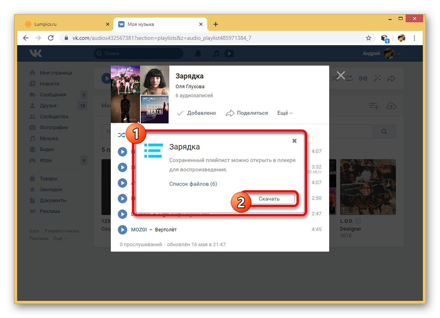Open a new browser tab
The width and height of the screenshot is (440, 318).
(x=216, y=24)
